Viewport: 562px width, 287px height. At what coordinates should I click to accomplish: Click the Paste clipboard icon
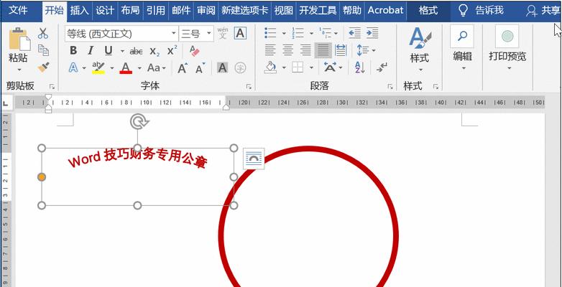pos(19,39)
